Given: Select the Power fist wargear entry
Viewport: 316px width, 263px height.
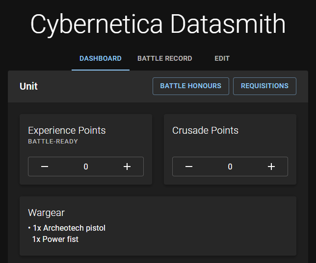Looking at the screenshot, I should click(x=55, y=239).
